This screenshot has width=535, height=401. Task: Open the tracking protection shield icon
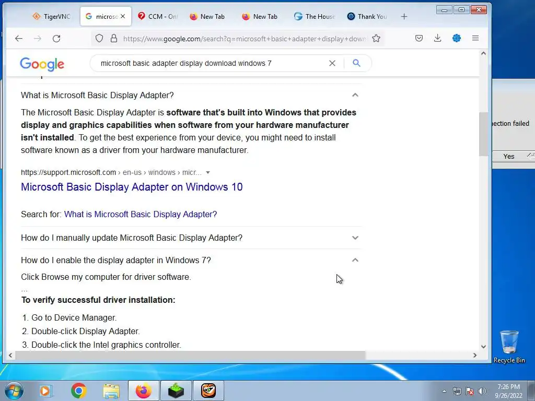coord(99,39)
